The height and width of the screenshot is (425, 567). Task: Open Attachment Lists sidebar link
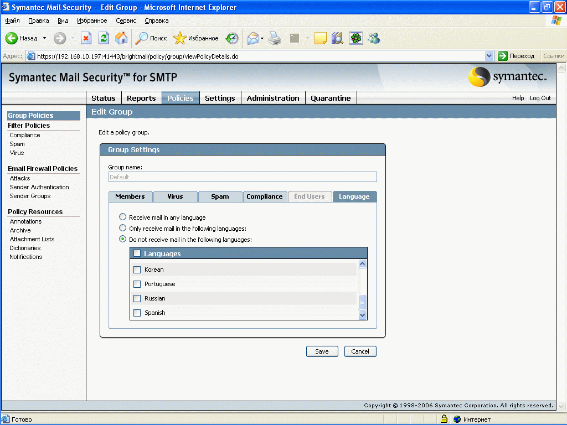pyautogui.click(x=32, y=239)
